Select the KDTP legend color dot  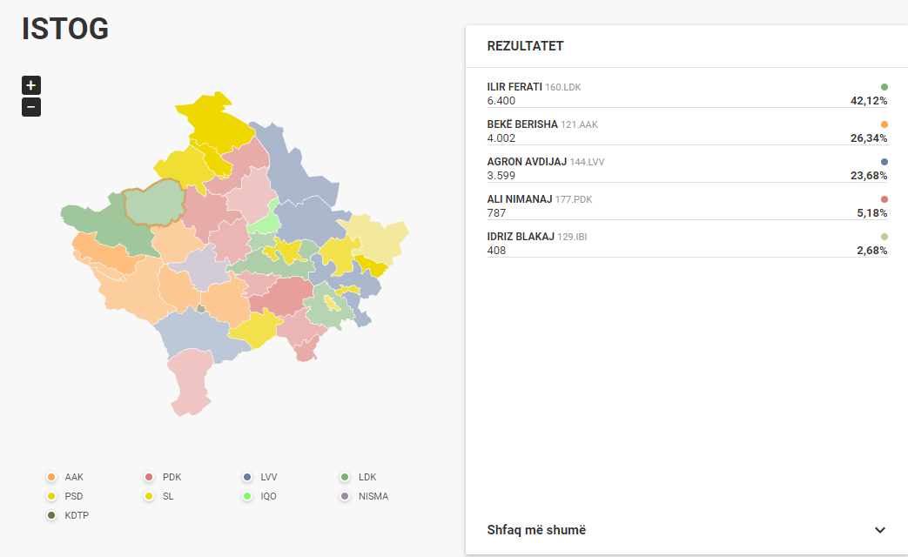51,515
